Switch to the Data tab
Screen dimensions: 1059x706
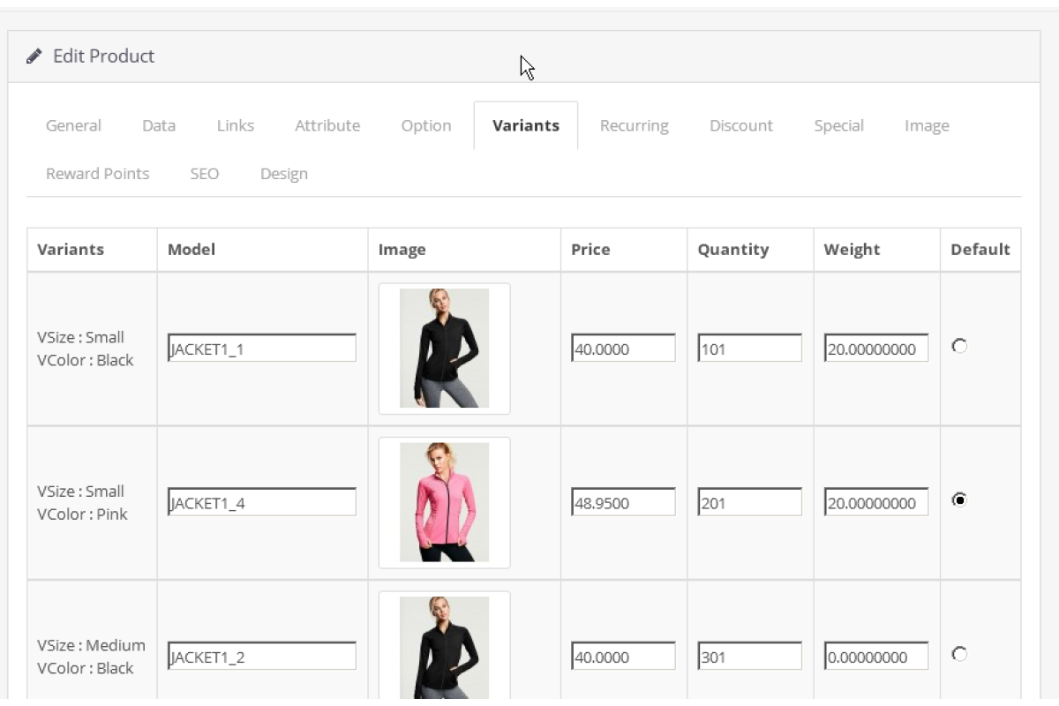159,125
